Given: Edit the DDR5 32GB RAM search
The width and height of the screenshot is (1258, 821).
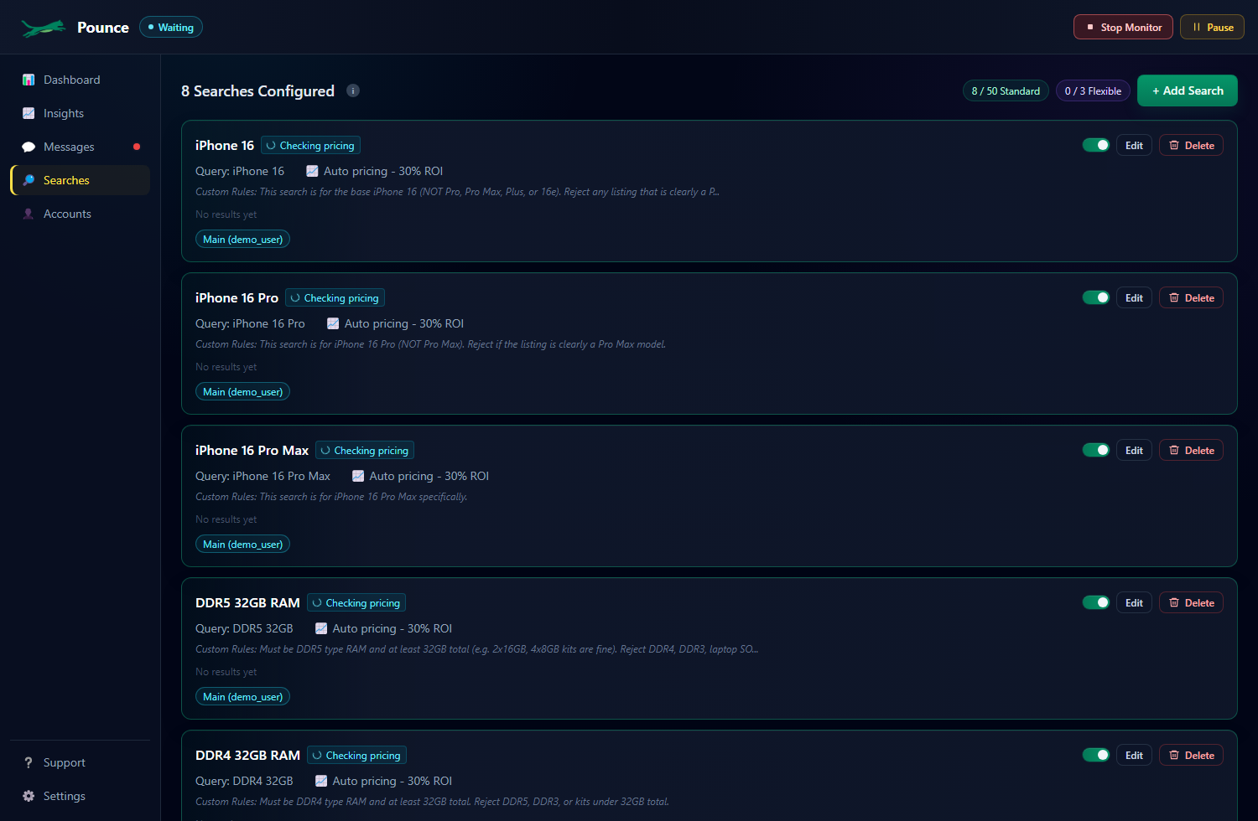Looking at the screenshot, I should [x=1134, y=602].
